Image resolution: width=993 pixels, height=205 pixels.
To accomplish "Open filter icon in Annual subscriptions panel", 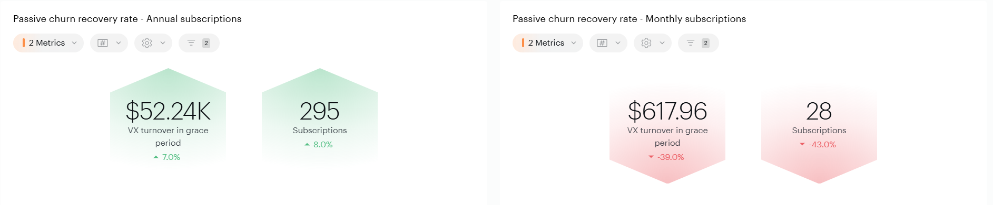I will point(191,43).
